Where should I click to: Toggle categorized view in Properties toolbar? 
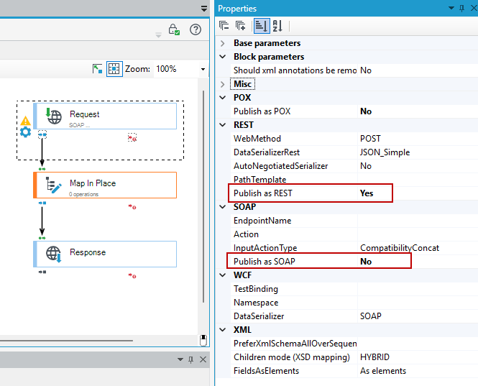point(261,26)
